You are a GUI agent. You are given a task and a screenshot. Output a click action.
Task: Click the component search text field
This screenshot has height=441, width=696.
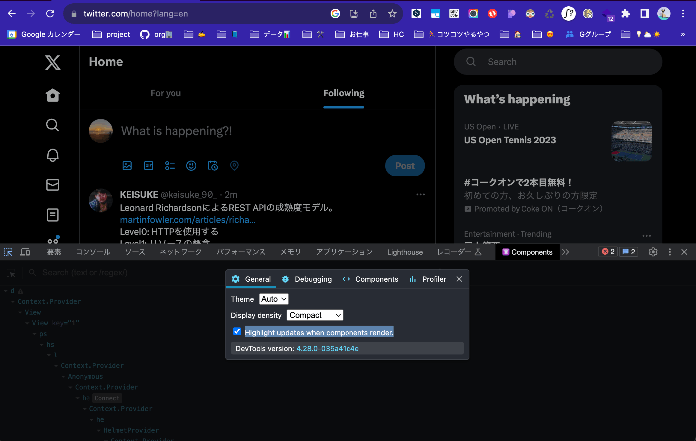85,273
